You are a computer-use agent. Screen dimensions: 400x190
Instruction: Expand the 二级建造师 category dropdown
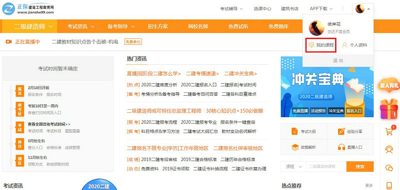(x=29, y=26)
